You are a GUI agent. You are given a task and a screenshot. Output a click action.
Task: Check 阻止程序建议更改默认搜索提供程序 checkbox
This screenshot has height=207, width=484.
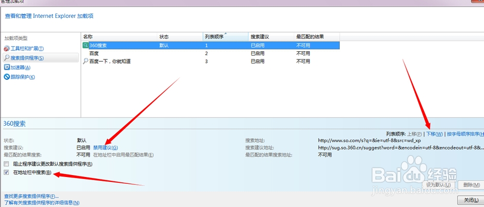6,164
